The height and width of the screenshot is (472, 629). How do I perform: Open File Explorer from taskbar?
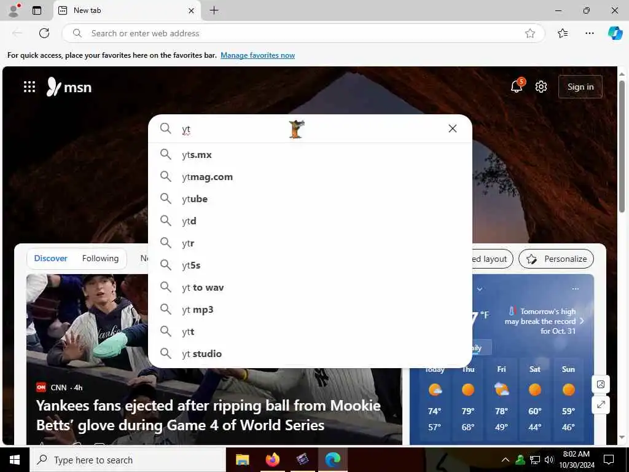(242, 460)
